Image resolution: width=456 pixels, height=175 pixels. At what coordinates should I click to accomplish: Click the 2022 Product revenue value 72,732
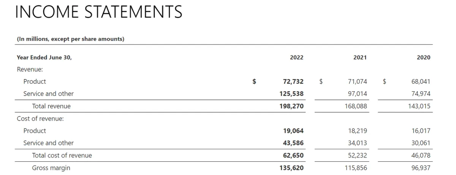point(293,81)
